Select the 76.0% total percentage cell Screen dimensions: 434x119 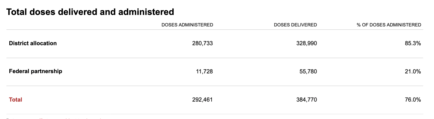[413, 100]
